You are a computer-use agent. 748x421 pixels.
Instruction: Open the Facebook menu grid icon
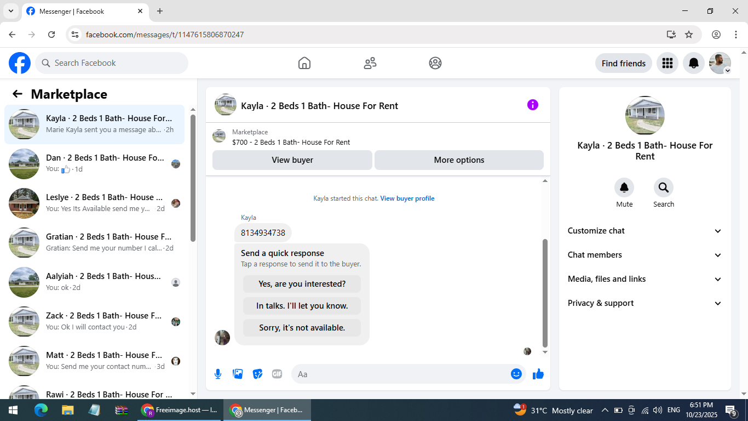pyautogui.click(x=667, y=63)
